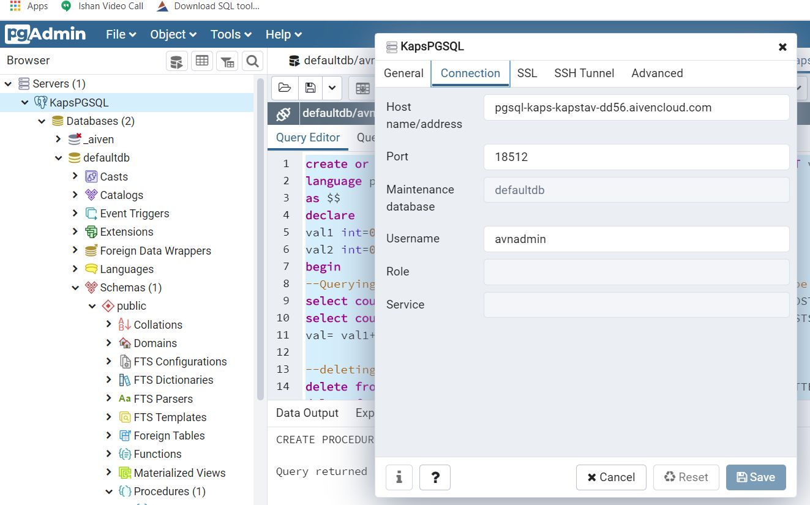Click the Reset button
This screenshot has width=810, height=505.
pyautogui.click(x=686, y=477)
